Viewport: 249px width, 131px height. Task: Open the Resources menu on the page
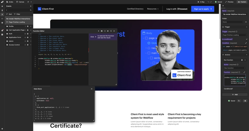pyautogui.click(x=153, y=9)
